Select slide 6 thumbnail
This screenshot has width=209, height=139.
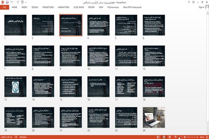tap(154, 25)
